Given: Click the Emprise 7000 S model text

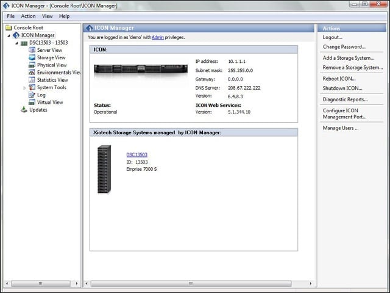Looking at the screenshot, I should tap(141, 169).
